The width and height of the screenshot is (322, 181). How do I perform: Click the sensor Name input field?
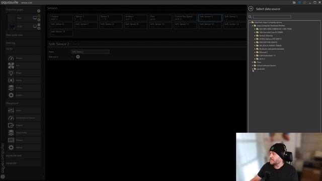point(91,52)
